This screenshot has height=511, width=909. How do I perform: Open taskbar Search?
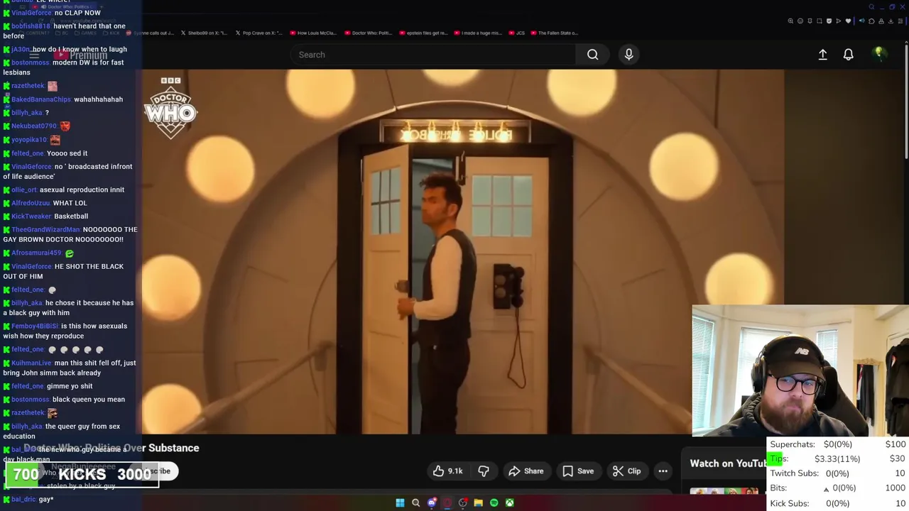415,502
